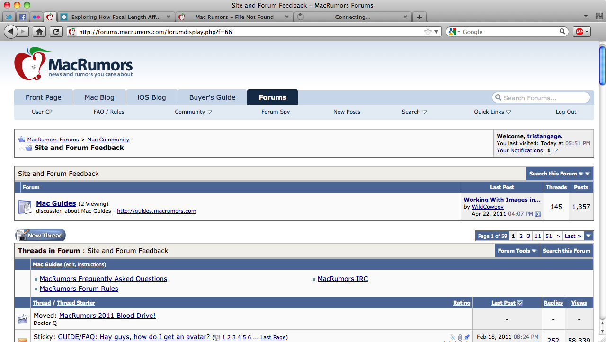Bookmark this page with the star icon

[x=428, y=32]
